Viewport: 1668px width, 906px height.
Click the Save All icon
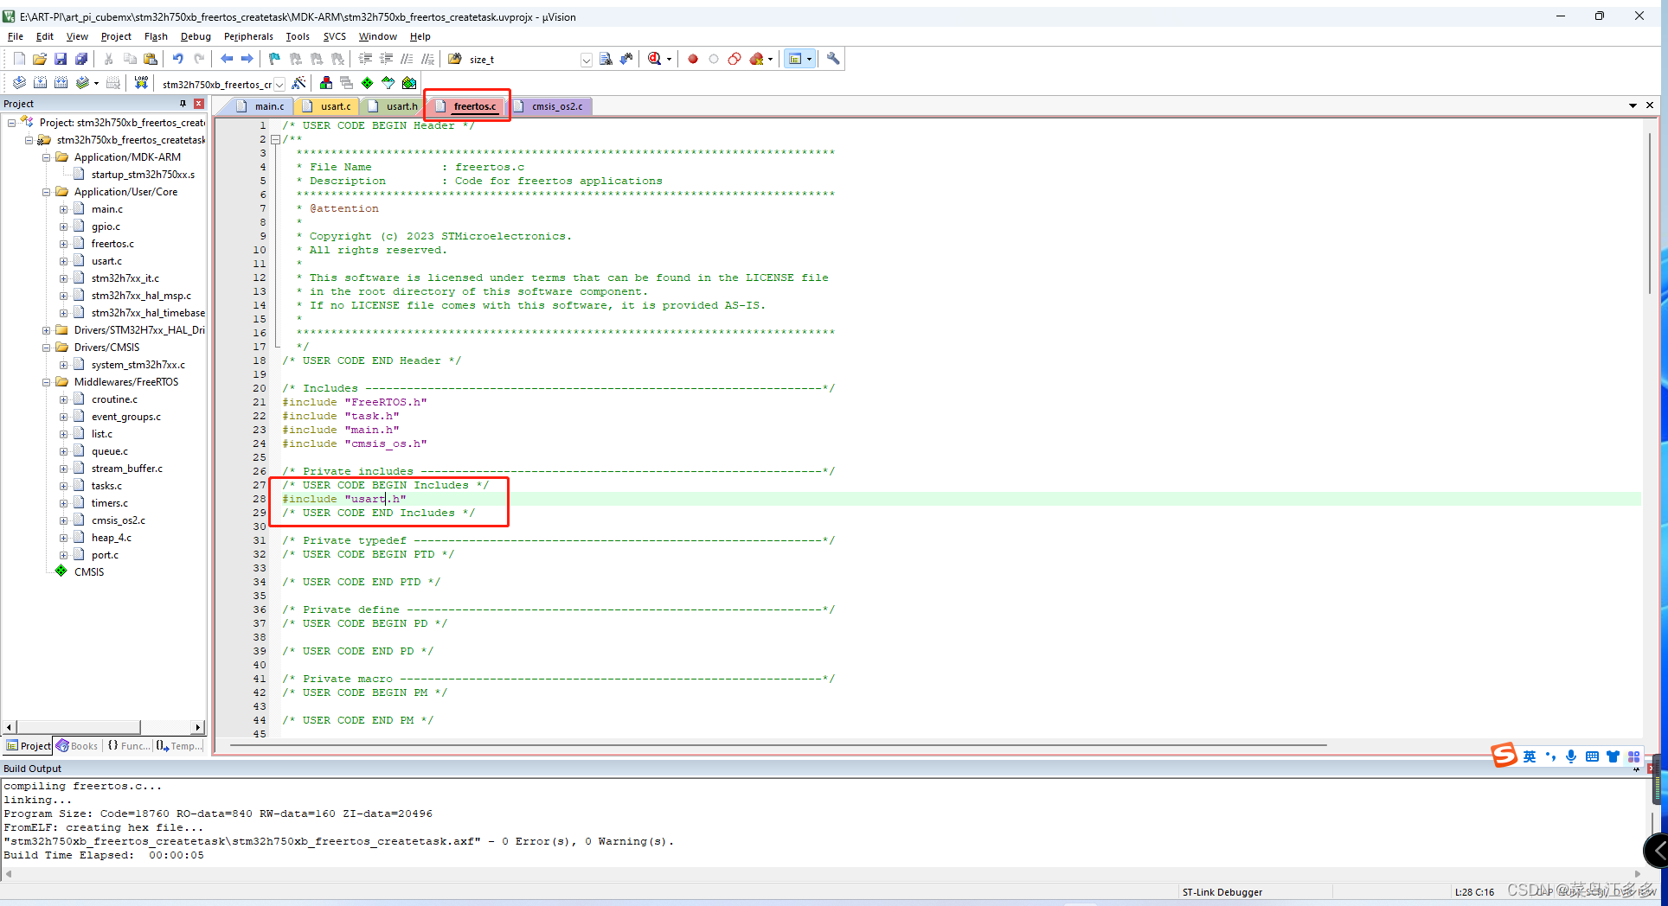pyautogui.click(x=81, y=59)
